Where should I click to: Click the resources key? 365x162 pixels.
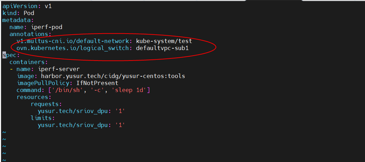pyautogui.click(x=32, y=97)
